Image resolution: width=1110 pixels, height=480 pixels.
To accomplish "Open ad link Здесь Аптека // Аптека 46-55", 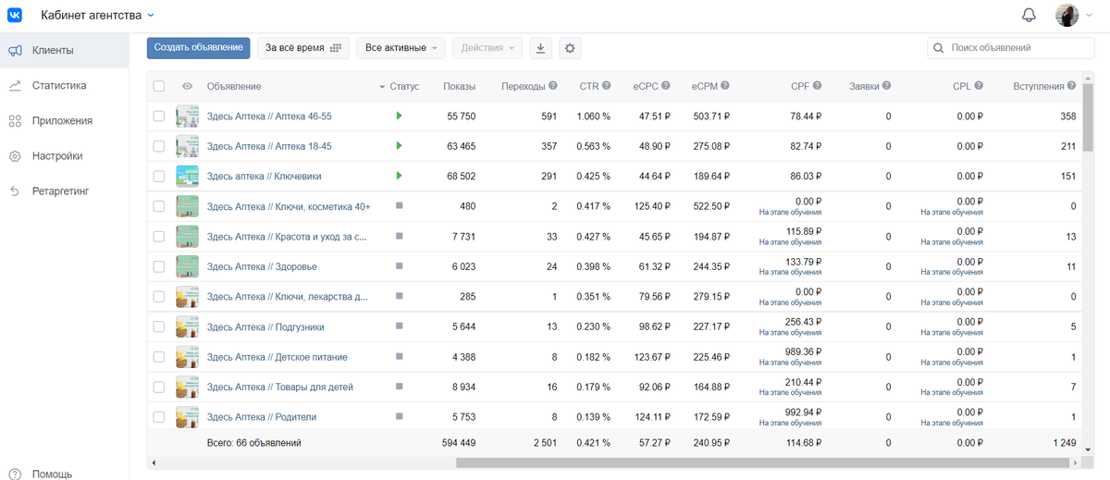I will [269, 117].
